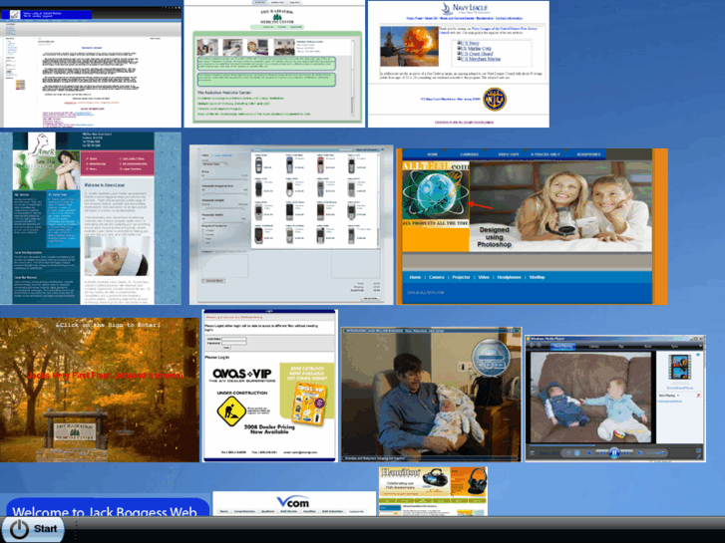Switch to Now Playing tab in Media Player

pyautogui.click(x=562, y=346)
